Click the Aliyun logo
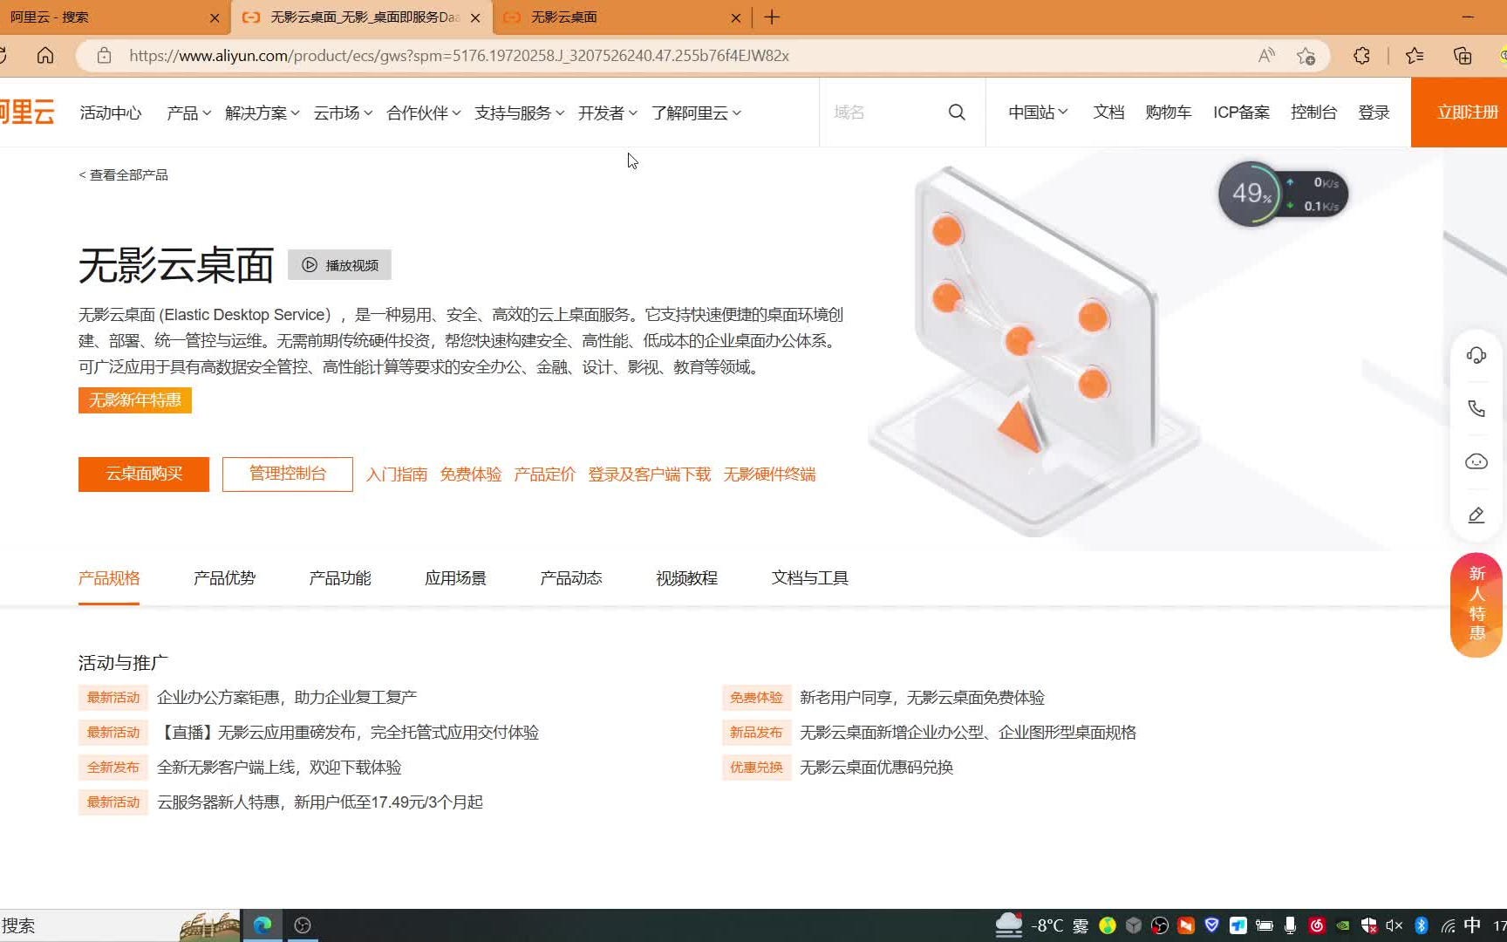Screen dimensions: 1507x942 27,113
